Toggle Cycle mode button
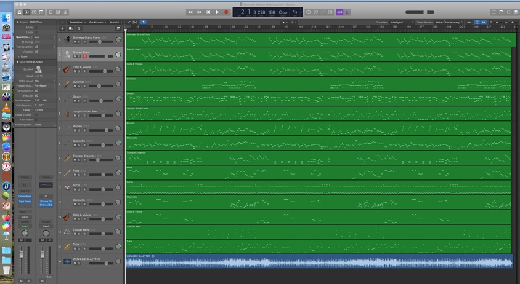The width and height of the screenshot is (520, 284). pos(309,12)
